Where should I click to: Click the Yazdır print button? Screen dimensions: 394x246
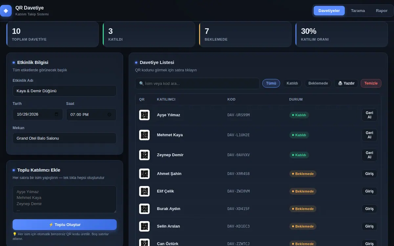tap(346, 83)
